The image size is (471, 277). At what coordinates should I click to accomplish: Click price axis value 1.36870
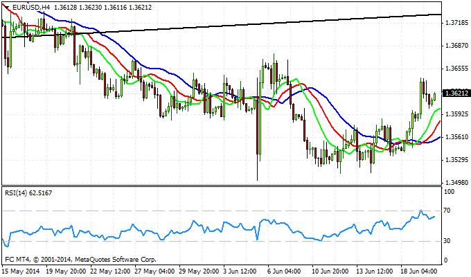(x=457, y=46)
